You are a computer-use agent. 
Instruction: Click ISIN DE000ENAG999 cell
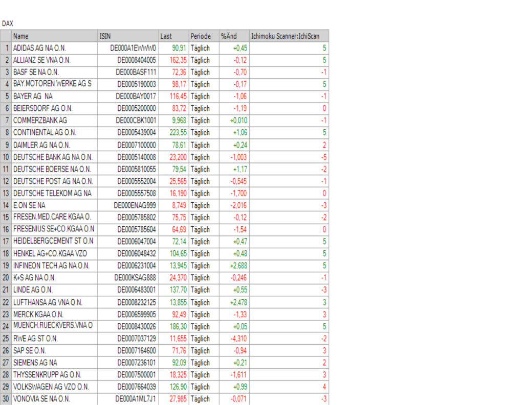click(x=128, y=205)
